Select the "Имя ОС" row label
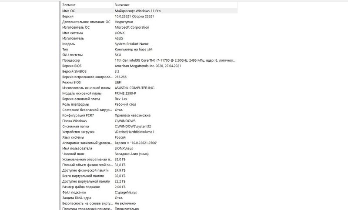This screenshot has height=210, width=348. (x=69, y=10)
